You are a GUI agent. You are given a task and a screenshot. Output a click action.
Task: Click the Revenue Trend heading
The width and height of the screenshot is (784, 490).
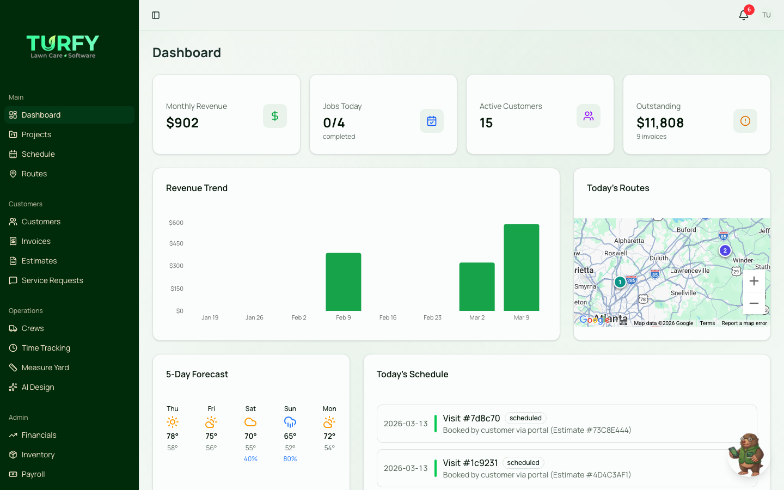(x=197, y=188)
